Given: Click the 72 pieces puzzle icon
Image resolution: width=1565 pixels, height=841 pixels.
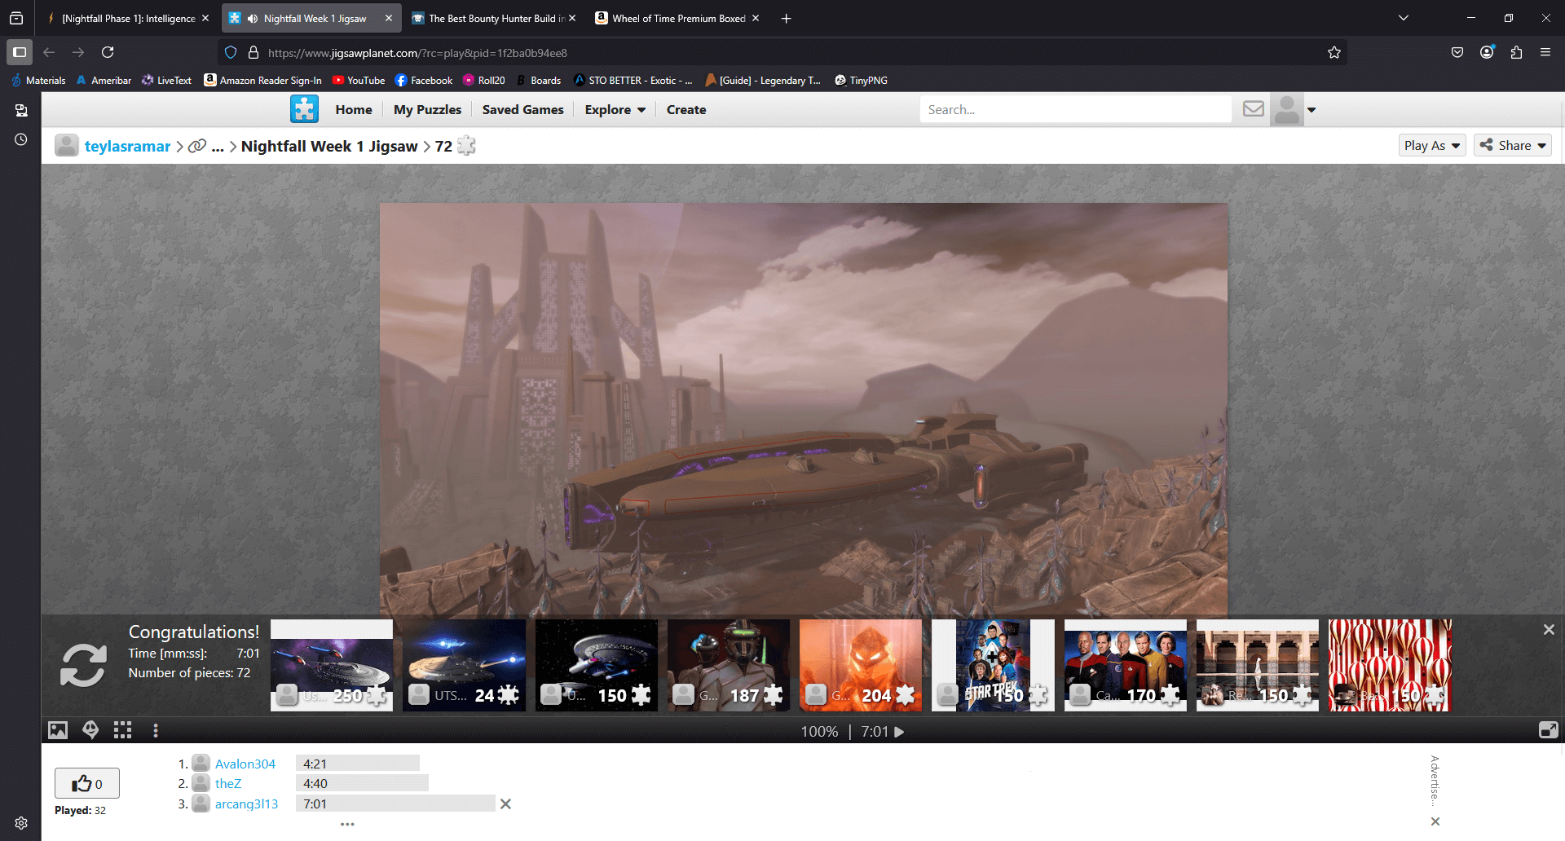Looking at the screenshot, I should pos(466,146).
